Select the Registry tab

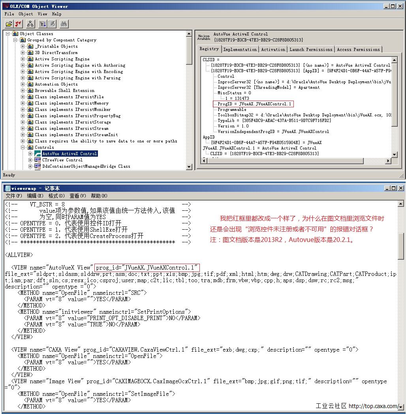pyautogui.click(x=209, y=49)
